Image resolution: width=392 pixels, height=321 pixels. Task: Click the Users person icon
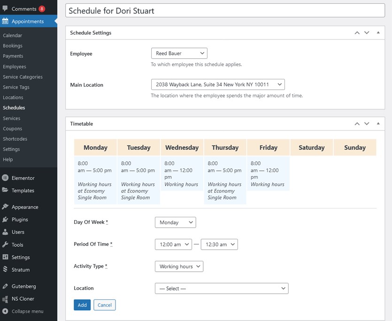[x=5, y=232]
